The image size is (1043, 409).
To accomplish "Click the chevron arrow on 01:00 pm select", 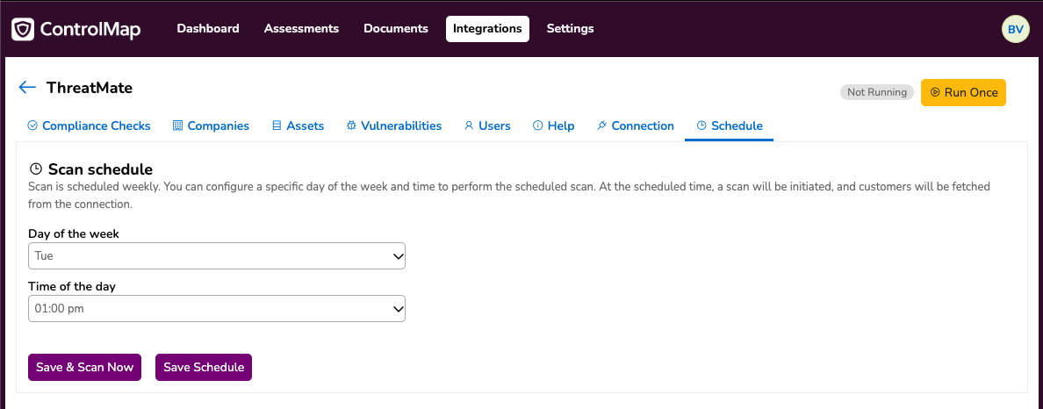I will [x=398, y=309].
